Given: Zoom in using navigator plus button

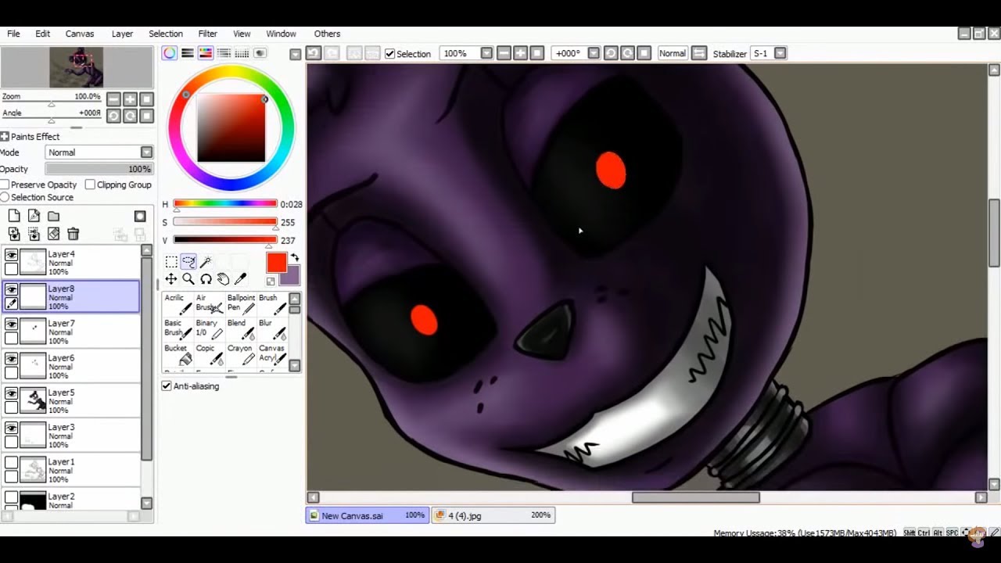Looking at the screenshot, I should click(130, 99).
